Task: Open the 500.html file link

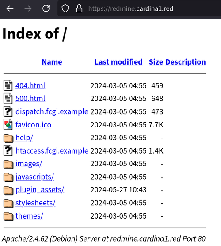Action: [30, 99]
